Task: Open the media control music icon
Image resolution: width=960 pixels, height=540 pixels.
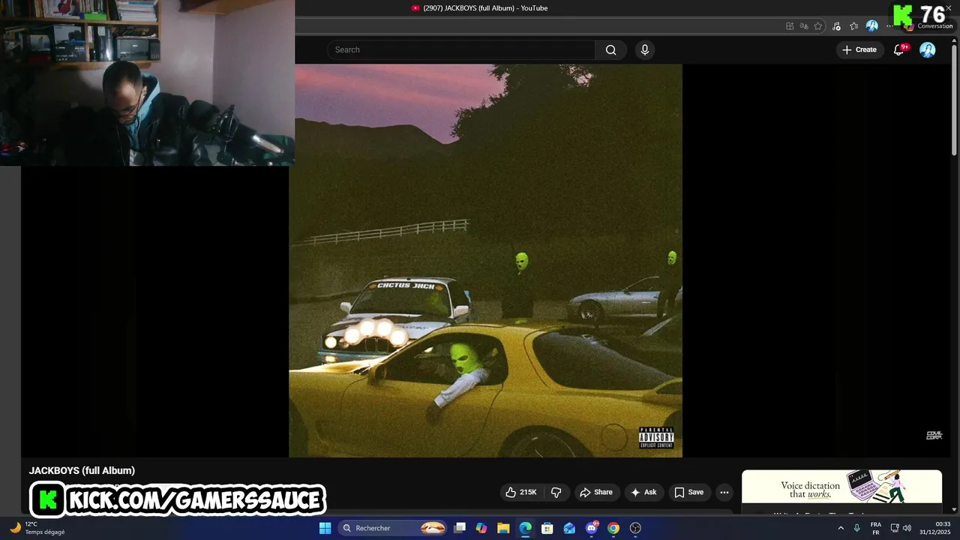Action: point(836,25)
